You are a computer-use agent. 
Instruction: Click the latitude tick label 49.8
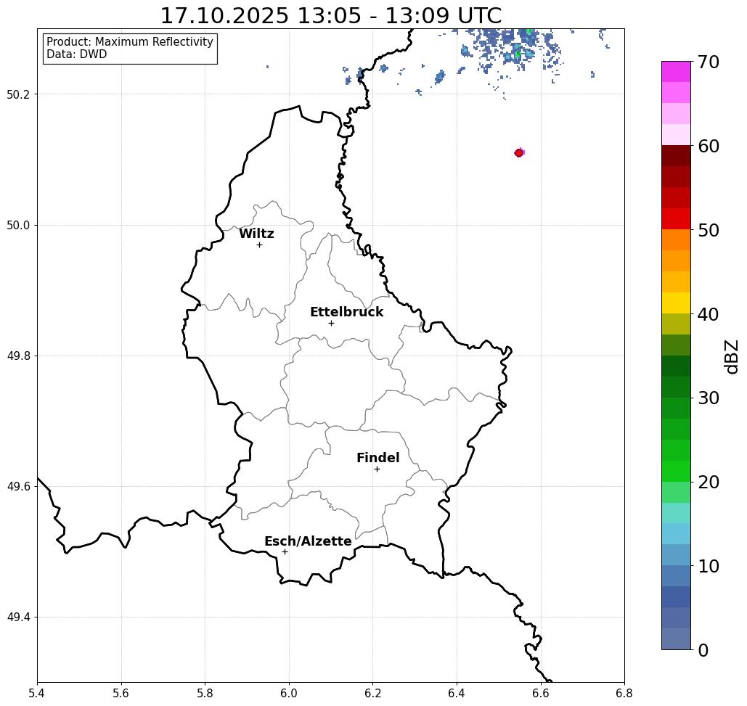(x=17, y=356)
